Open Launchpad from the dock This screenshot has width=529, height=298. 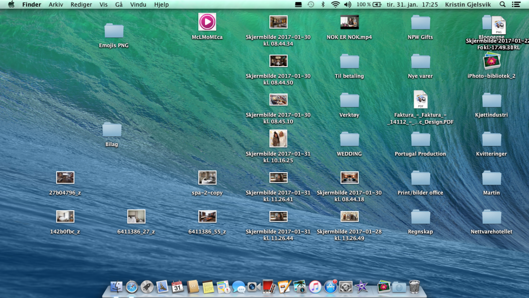tap(147, 287)
